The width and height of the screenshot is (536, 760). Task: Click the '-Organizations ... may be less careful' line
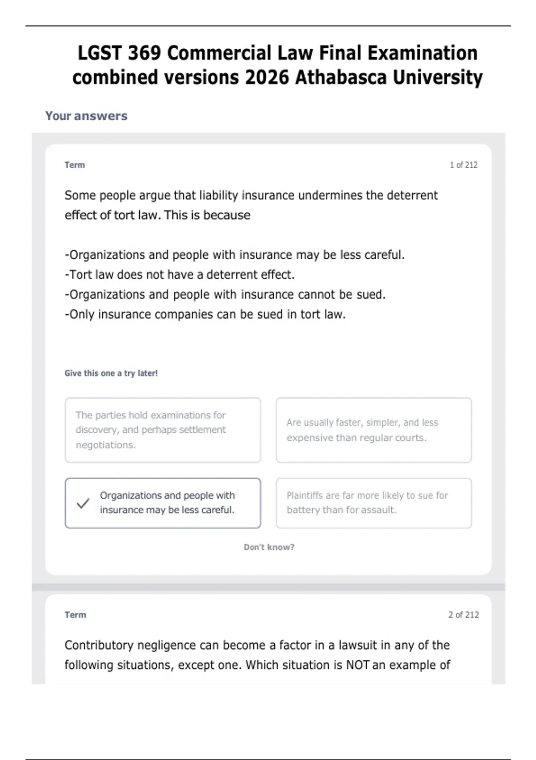[x=235, y=255]
